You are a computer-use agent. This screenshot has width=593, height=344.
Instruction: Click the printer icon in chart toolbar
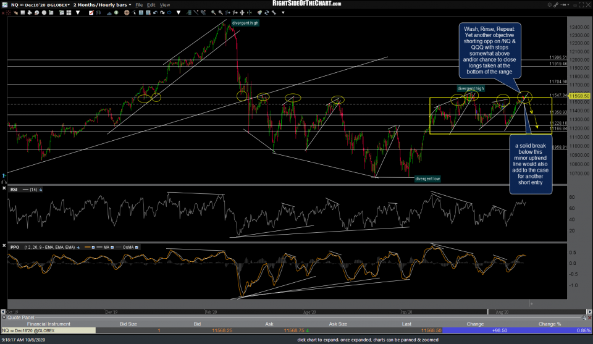(x=30, y=12)
